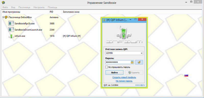The height and width of the screenshot is (98, 204).
Task: Select the SandboxieRpcSs.exe process icon
Action: [x=11, y=23]
